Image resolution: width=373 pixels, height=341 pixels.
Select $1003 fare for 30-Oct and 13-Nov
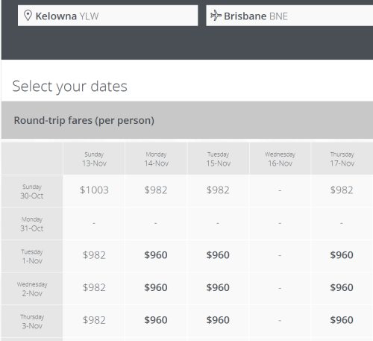click(94, 190)
